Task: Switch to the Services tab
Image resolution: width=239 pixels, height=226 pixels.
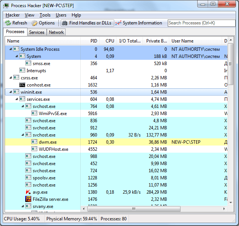Action: [37, 32]
